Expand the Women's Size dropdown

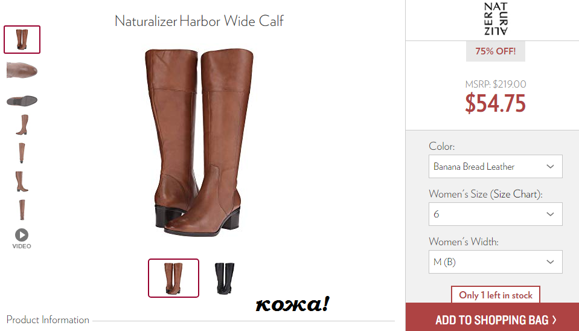496,214
